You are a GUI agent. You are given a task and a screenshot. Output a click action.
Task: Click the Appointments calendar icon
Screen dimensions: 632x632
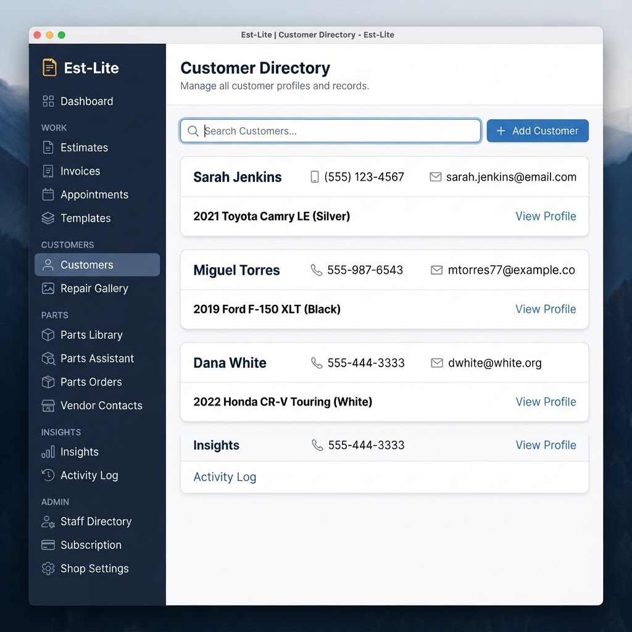48,194
